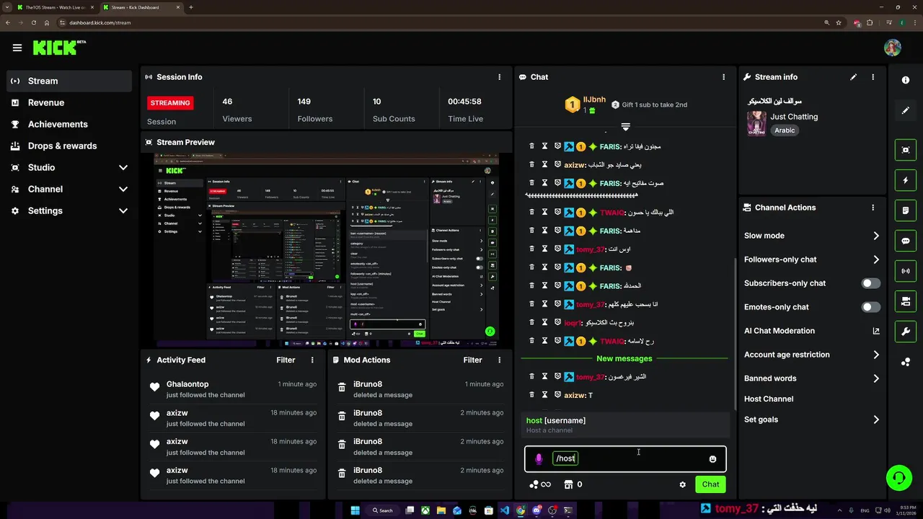This screenshot has width=923, height=519.
Task: Open Mod Actions Filter
Action: [x=472, y=360]
